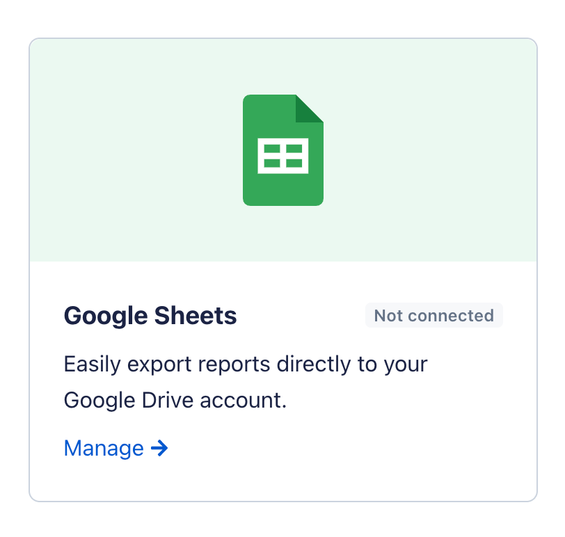This screenshot has height=537, width=565.
Task: Open the Manage link
Action: [116, 449]
